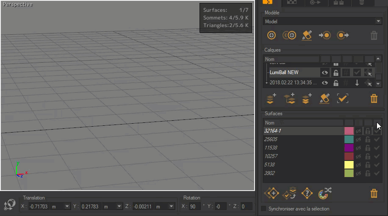Click the world coordinate system icon
This screenshot has width=388, height=216.
(9, 205)
